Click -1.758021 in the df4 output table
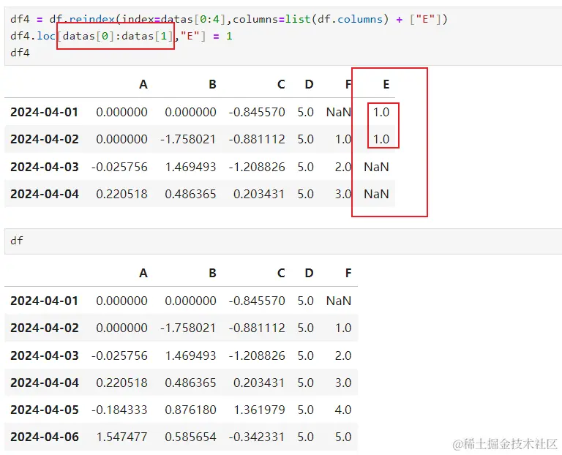562x455 pixels. coord(188,139)
